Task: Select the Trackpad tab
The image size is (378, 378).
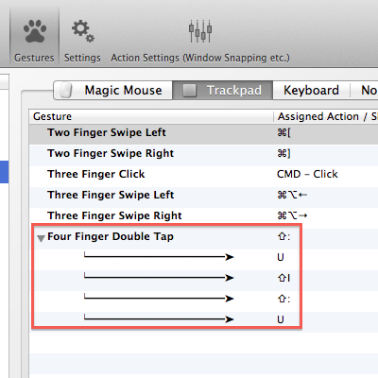Action: click(222, 91)
